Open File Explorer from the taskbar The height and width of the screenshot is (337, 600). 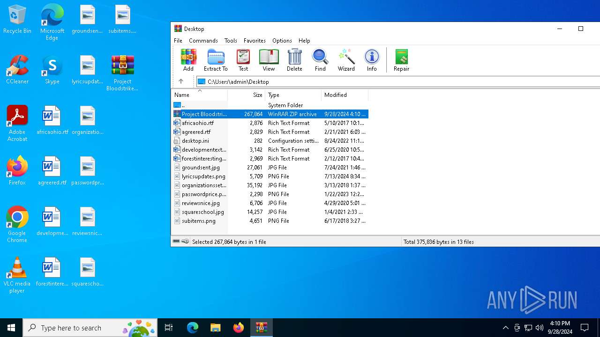coord(215,328)
